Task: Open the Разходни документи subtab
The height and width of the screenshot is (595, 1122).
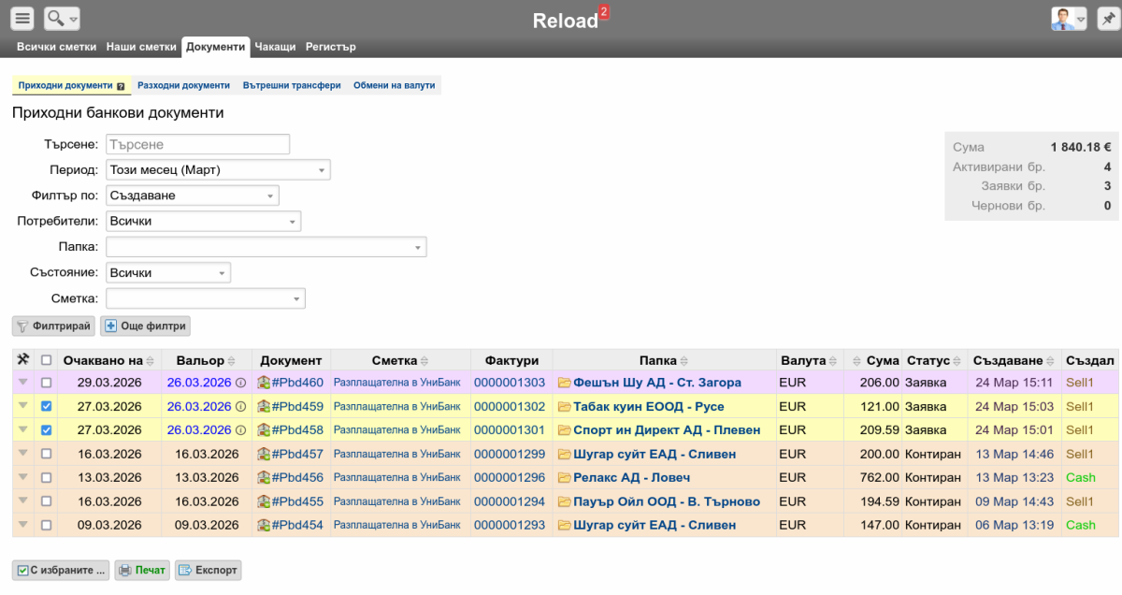Action: point(183,85)
